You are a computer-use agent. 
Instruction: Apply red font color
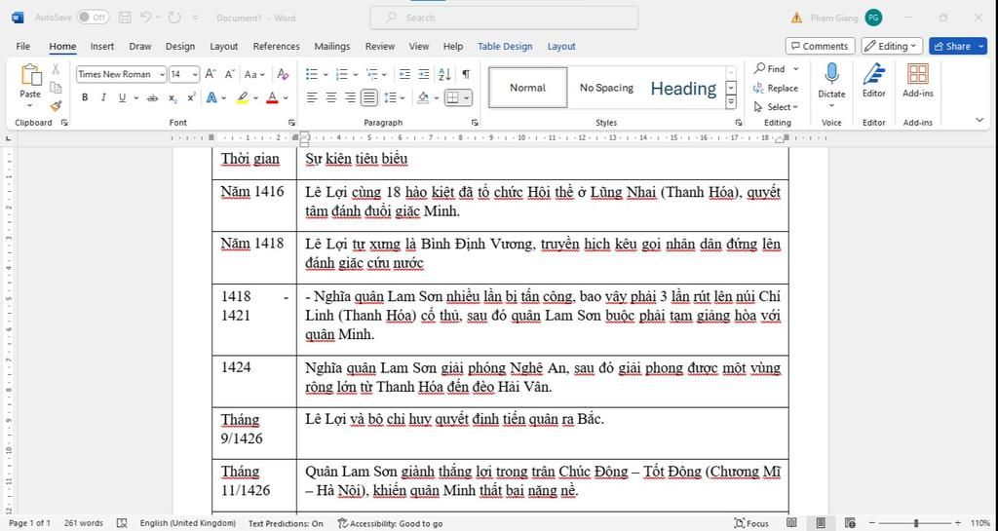pyautogui.click(x=273, y=98)
